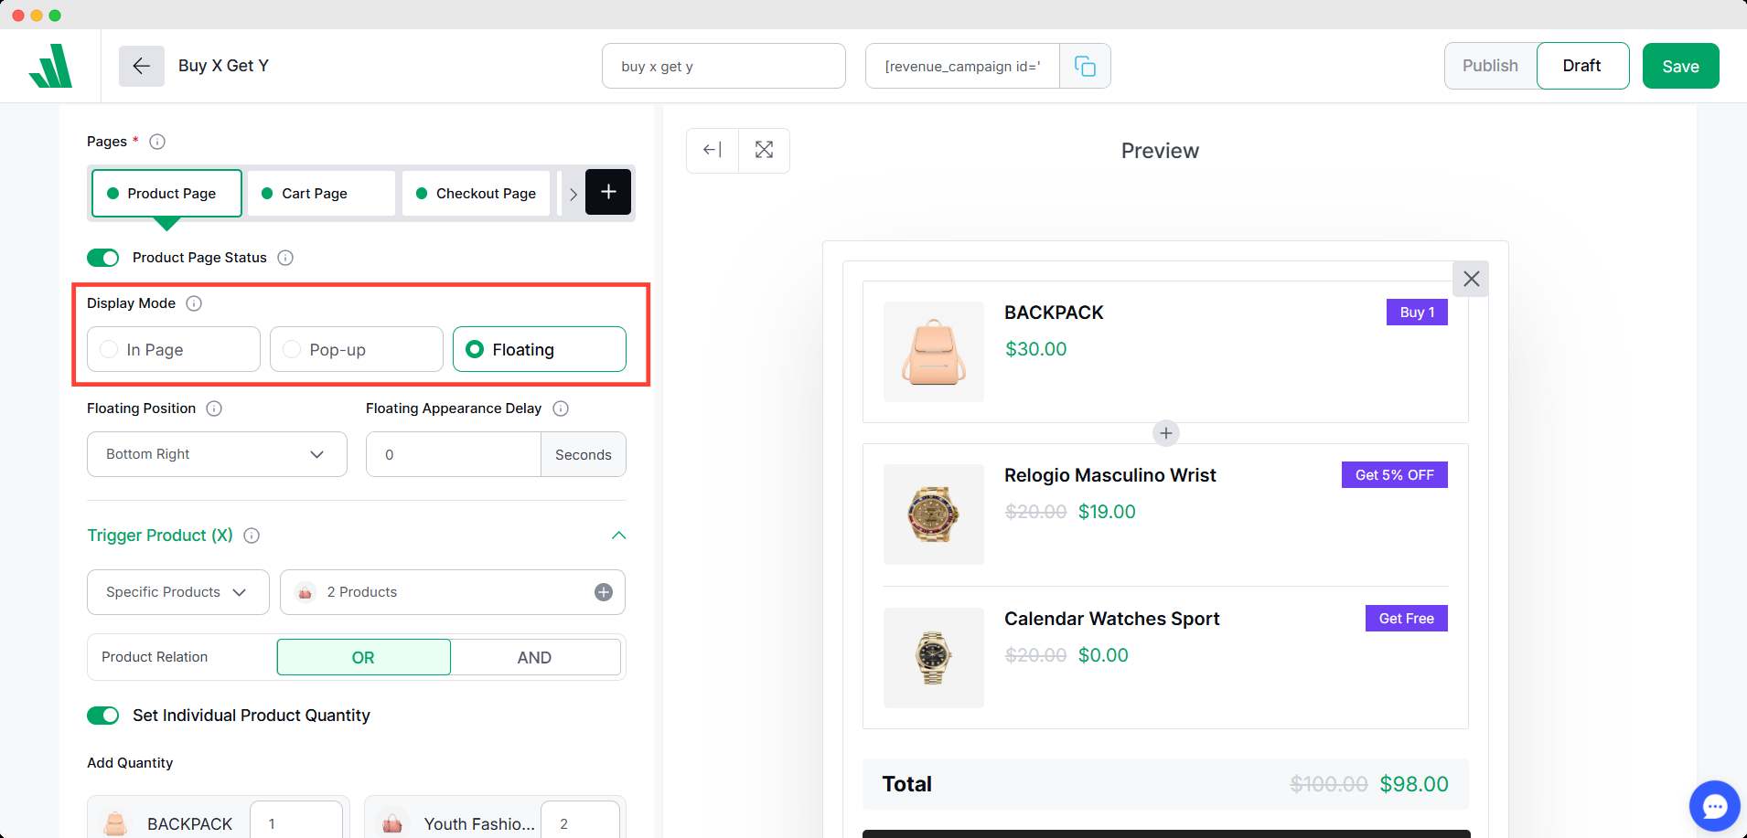Open Specific Products dropdown
This screenshot has width=1747, height=838.
178,592
